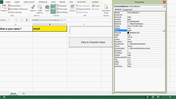Click the Record Macro icon
This screenshot has height=99, width=176.
(x=9, y=6)
